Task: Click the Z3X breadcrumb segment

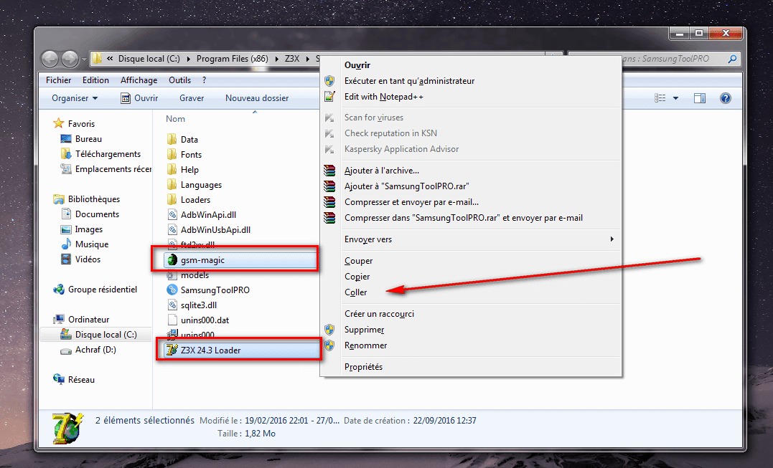Action: pos(292,59)
